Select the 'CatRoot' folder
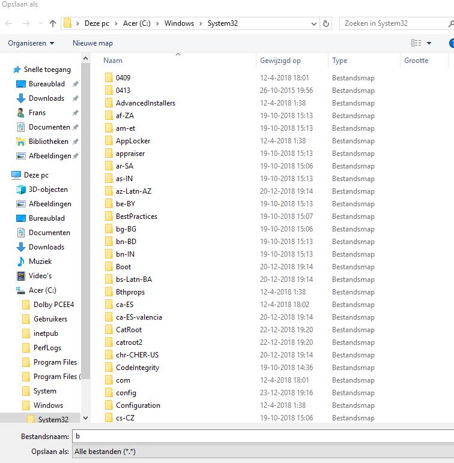The height and width of the screenshot is (463, 454). pyautogui.click(x=129, y=330)
